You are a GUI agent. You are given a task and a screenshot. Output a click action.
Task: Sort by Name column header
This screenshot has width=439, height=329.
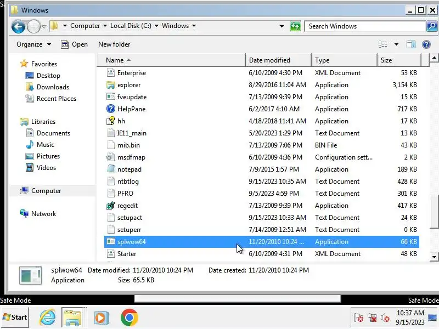171,60
